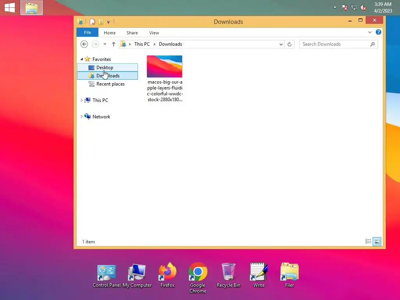Open the path chevron before This PC
This screenshot has width=400, height=300.
[x=130, y=44]
